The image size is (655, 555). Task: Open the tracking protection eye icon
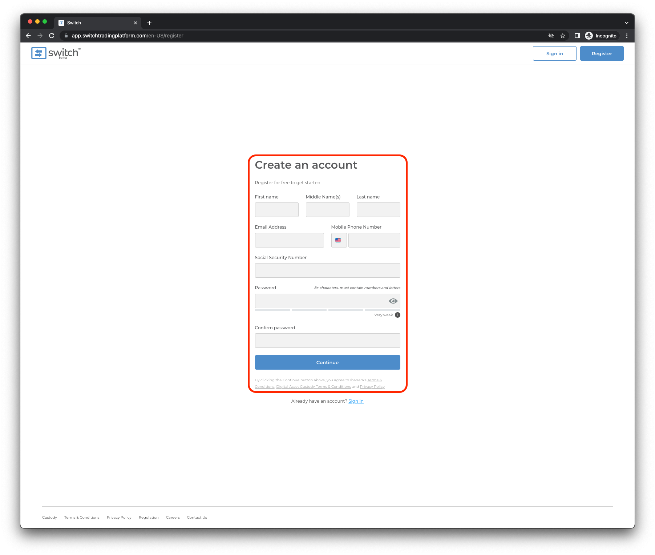[551, 36]
